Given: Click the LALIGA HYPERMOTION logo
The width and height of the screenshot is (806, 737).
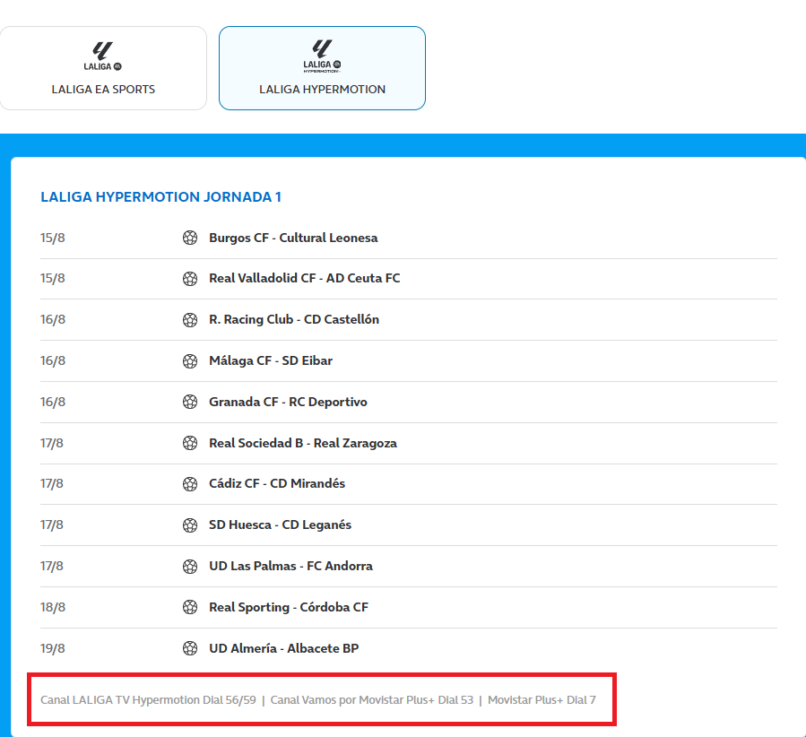Looking at the screenshot, I should pos(322,56).
